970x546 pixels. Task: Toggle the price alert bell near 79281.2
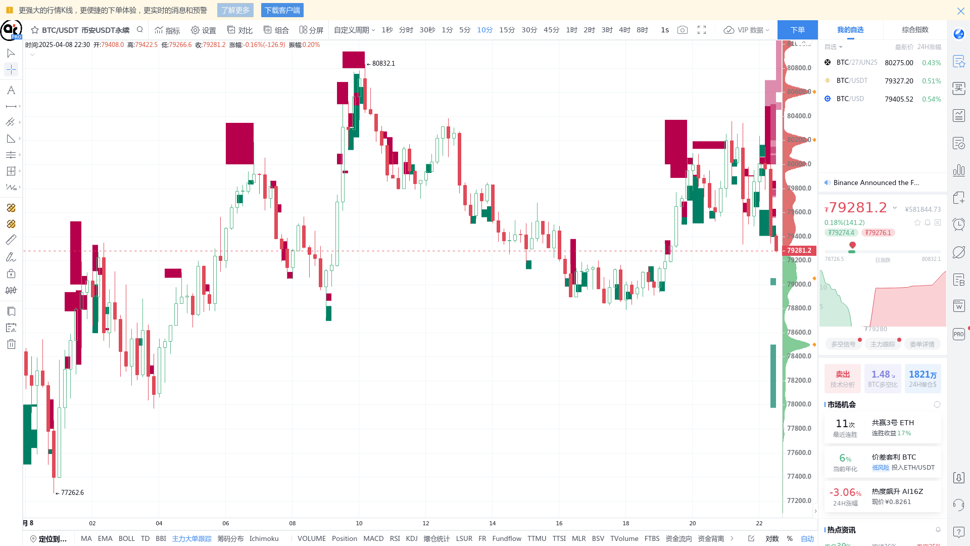click(x=928, y=222)
